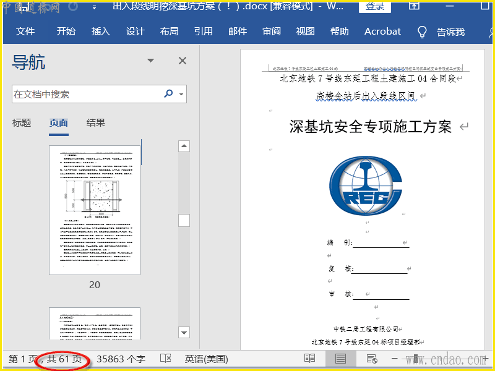Click the 中铁二局工程有限公司 text line
The width and height of the screenshot is (495, 371).
pos(366,329)
